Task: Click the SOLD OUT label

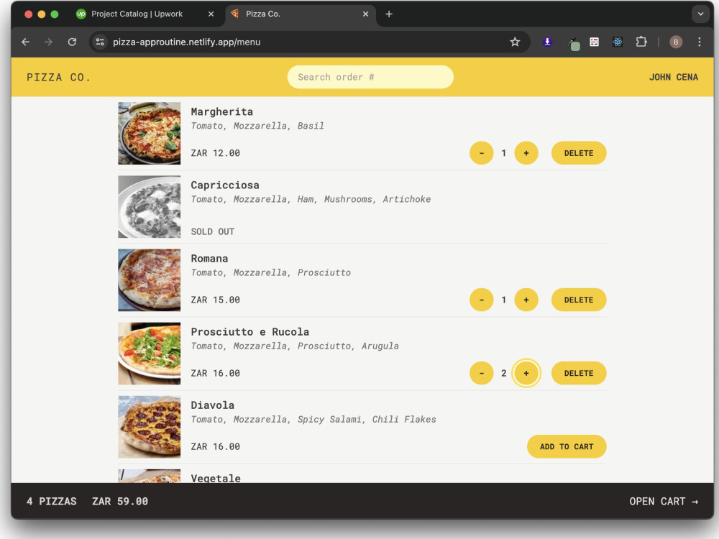Action: click(x=213, y=231)
